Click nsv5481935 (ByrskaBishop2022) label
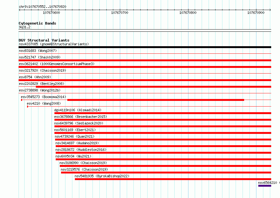 pyautogui.click(x=102, y=176)
